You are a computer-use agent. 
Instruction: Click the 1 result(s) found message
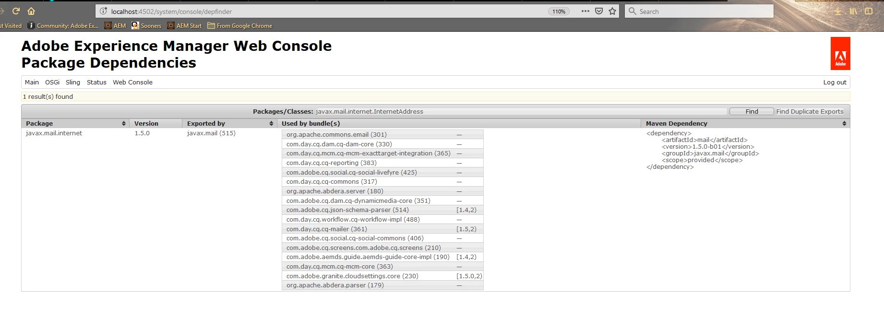tap(48, 96)
